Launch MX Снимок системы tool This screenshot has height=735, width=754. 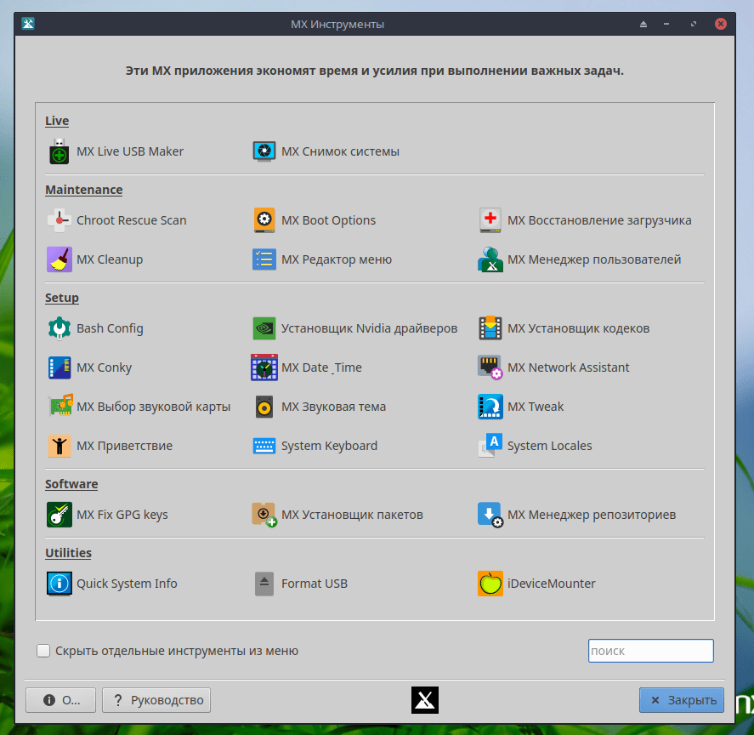click(x=340, y=152)
